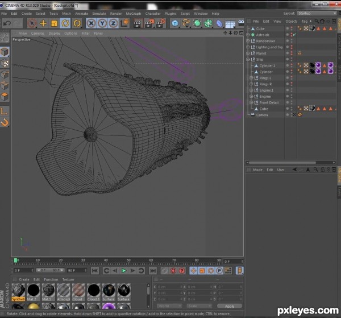This screenshot has height=318, width=341.
Task: Select the Cloud material thumbnail
Action: point(78,292)
